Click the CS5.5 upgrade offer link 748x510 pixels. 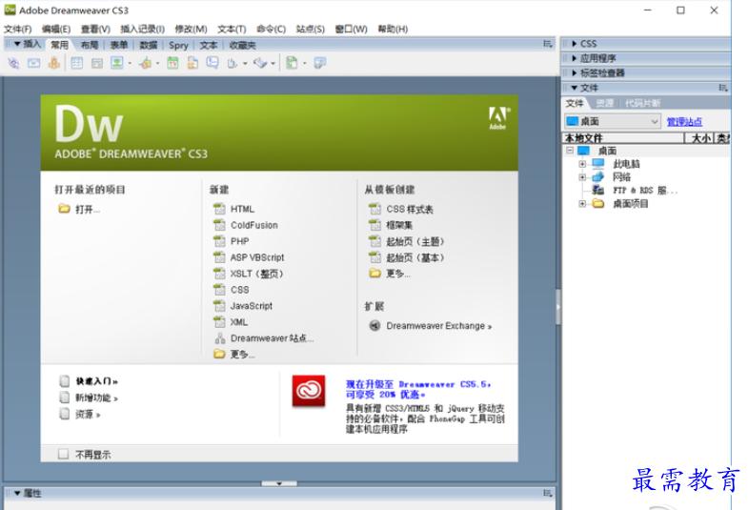[418, 389]
